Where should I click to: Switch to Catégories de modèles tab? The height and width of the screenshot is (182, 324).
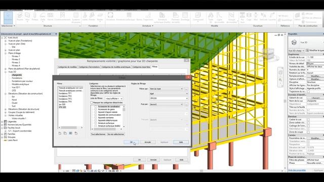67,67
